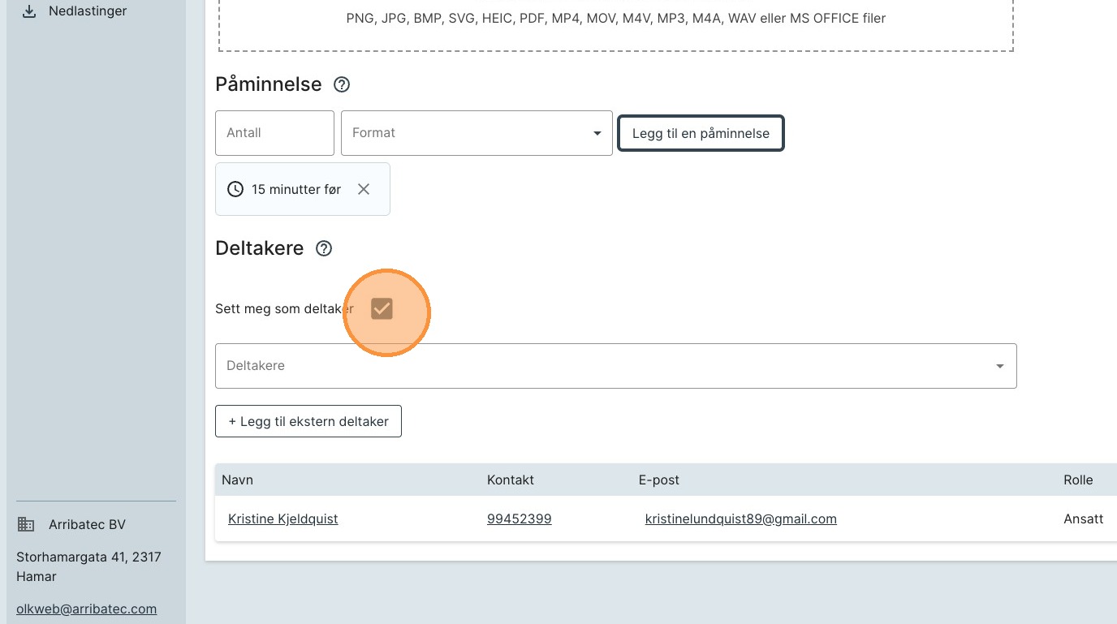Open help icon next to Deltakere heading
Screen dimensions: 1117x624
(324, 248)
